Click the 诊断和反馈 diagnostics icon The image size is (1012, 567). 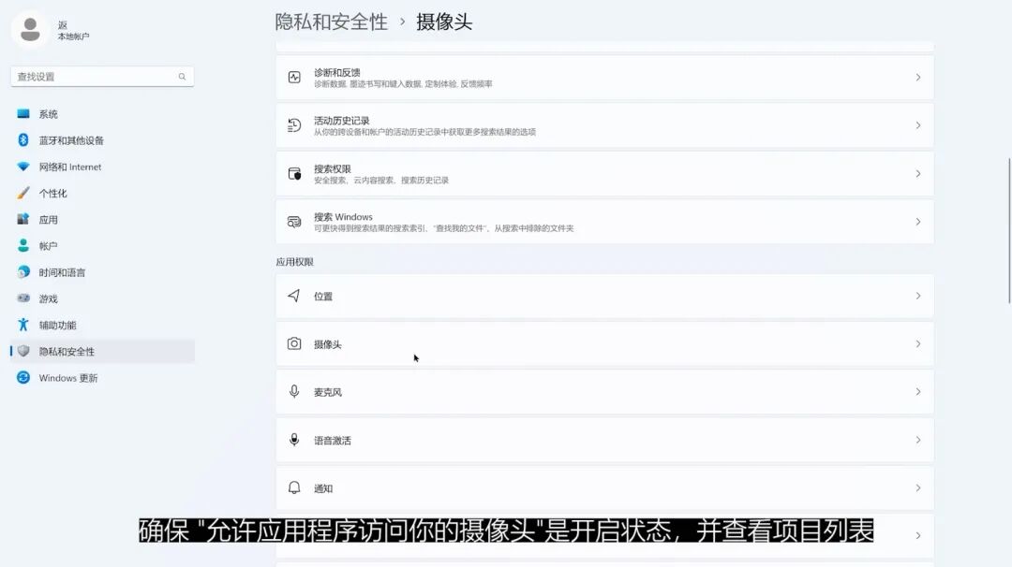294,78
